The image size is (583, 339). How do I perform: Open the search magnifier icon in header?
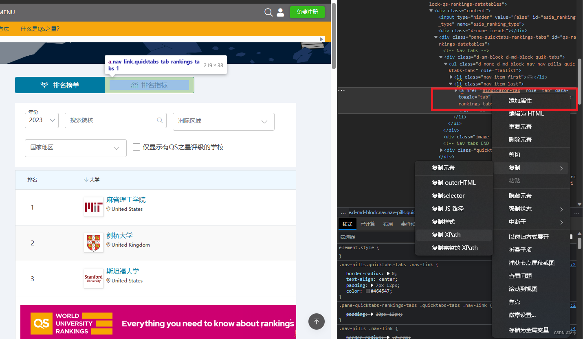[268, 13]
